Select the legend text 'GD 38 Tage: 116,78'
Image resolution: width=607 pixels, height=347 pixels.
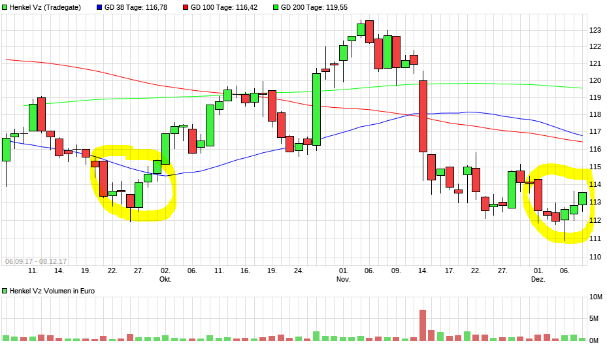(135, 7)
